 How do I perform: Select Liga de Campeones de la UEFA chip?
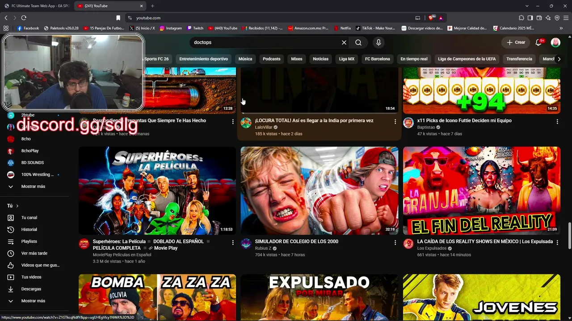[467, 59]
